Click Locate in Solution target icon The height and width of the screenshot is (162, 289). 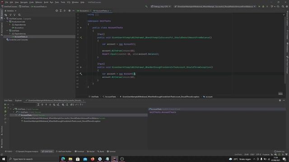click(x=56, y=11)
